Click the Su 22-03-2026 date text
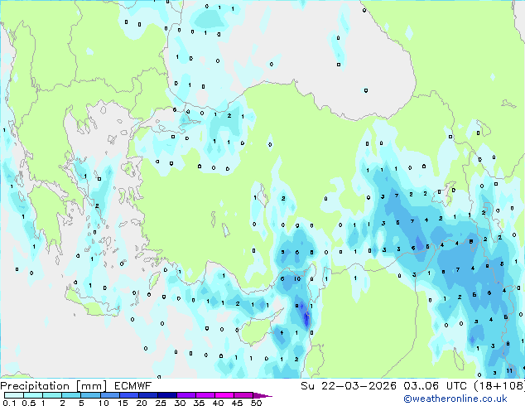Screen dimensions: 525x406 pos(349,386)
